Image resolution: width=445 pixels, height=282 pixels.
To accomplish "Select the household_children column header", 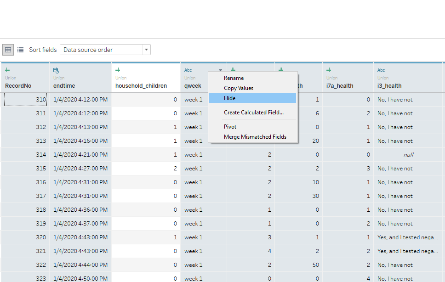I will coord(141,85).
